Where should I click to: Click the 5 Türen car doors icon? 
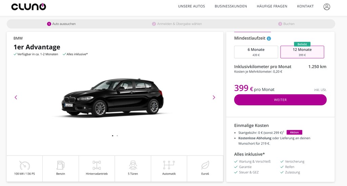click(133, 165)
